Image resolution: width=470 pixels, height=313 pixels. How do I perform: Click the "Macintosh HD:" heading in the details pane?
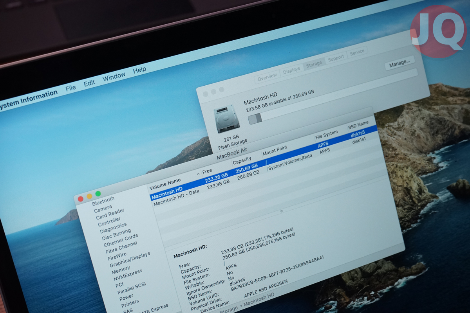pyautogui.click(x=190, y=250)
